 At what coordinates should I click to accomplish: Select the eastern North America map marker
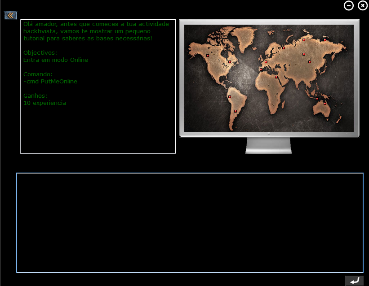tap(229, 62)
